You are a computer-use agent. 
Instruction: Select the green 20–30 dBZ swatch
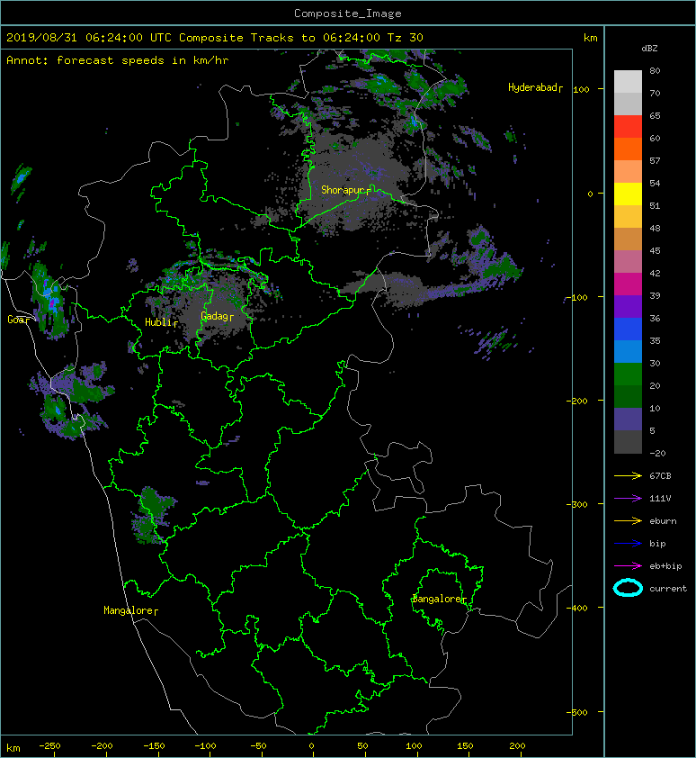point(628,374)
